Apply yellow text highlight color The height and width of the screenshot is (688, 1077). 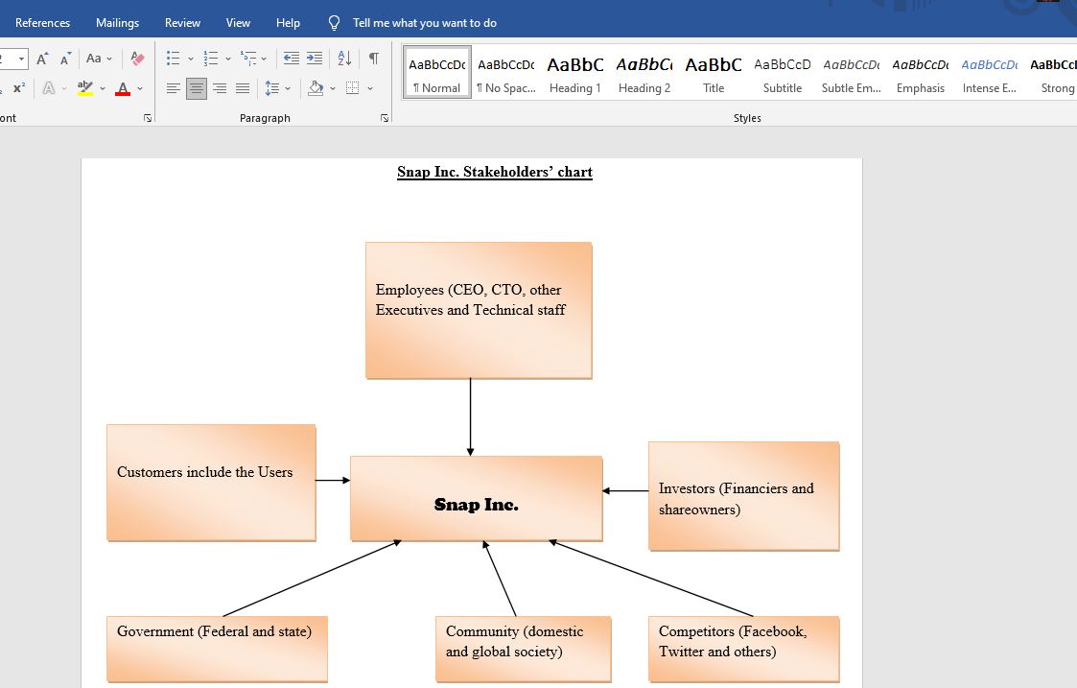(x=85, y=88)
